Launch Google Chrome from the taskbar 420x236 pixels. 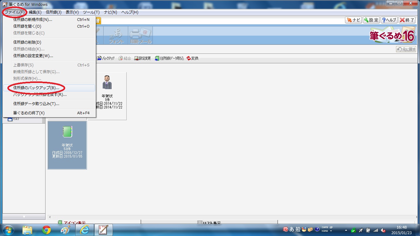(46, 230)
